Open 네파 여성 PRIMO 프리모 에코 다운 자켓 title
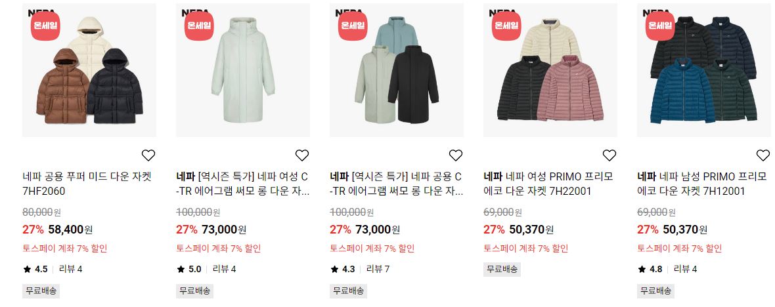 click(x=548, y=184)
